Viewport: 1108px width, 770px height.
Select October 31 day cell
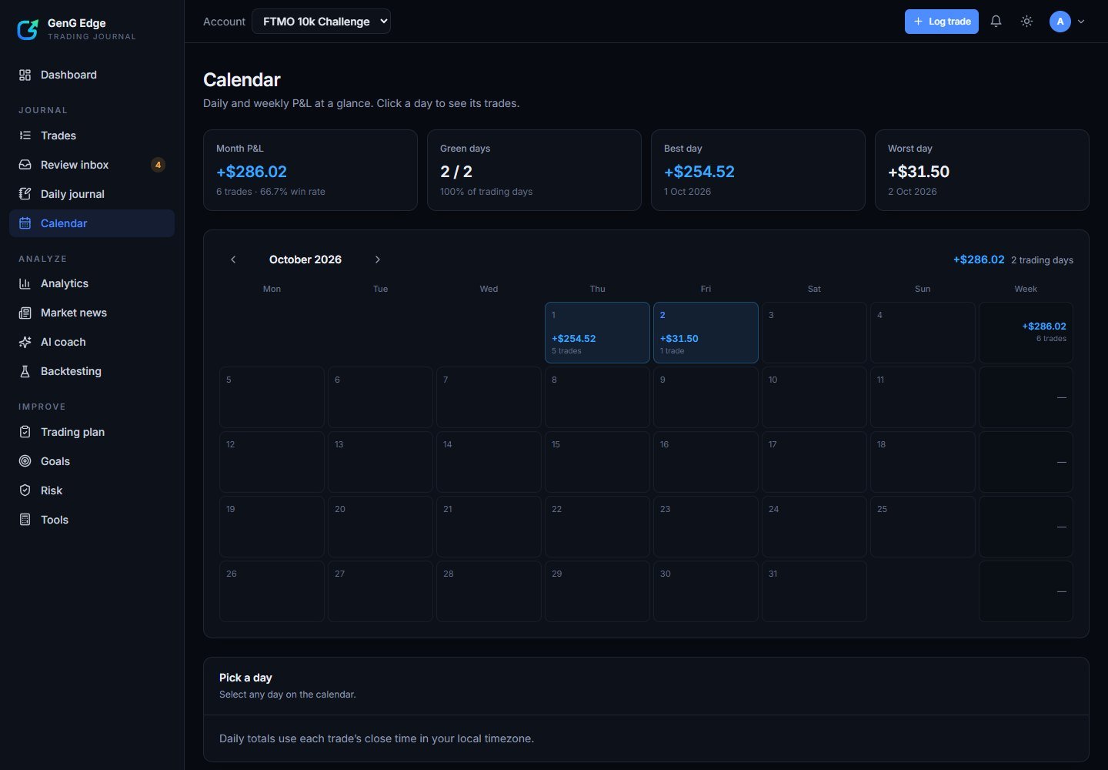(814, 591)
